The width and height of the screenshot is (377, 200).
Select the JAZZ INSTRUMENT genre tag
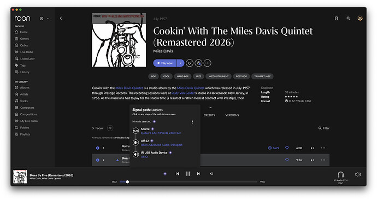pyautogui.click(x=219, y=77)
